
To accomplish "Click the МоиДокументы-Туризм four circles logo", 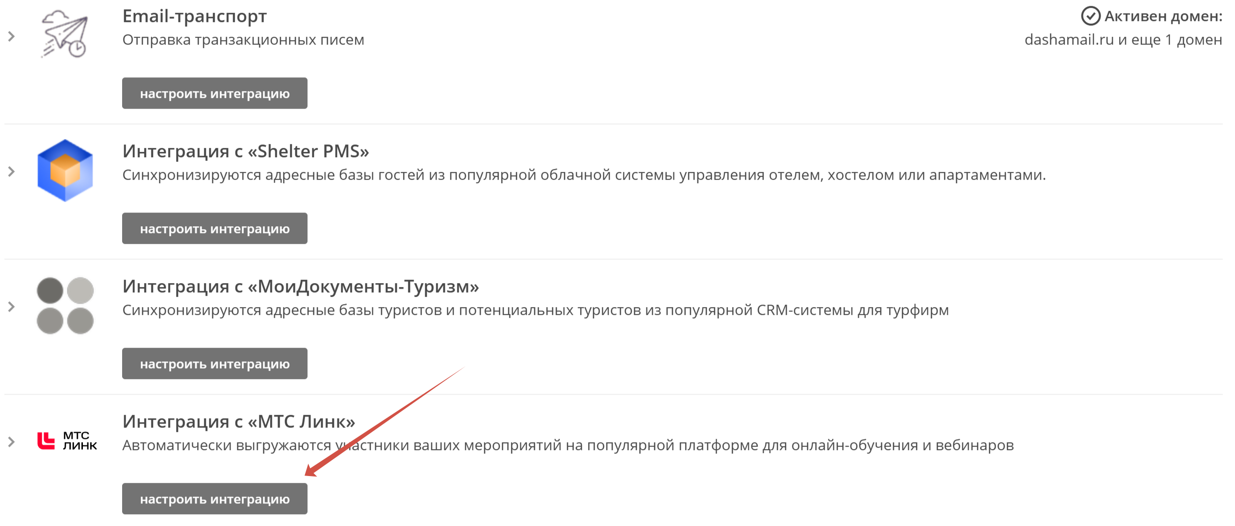I will pyautogui.click(x=65, y=306).
